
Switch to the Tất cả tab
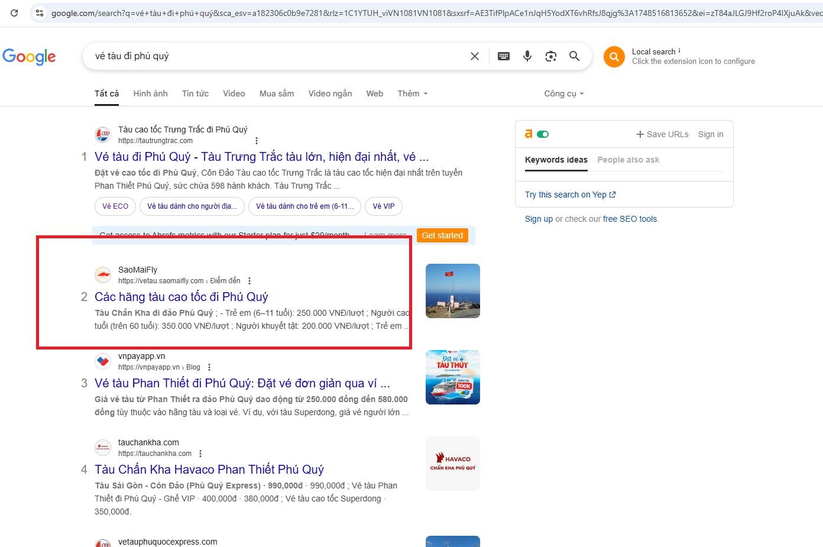tap(106, 93)
